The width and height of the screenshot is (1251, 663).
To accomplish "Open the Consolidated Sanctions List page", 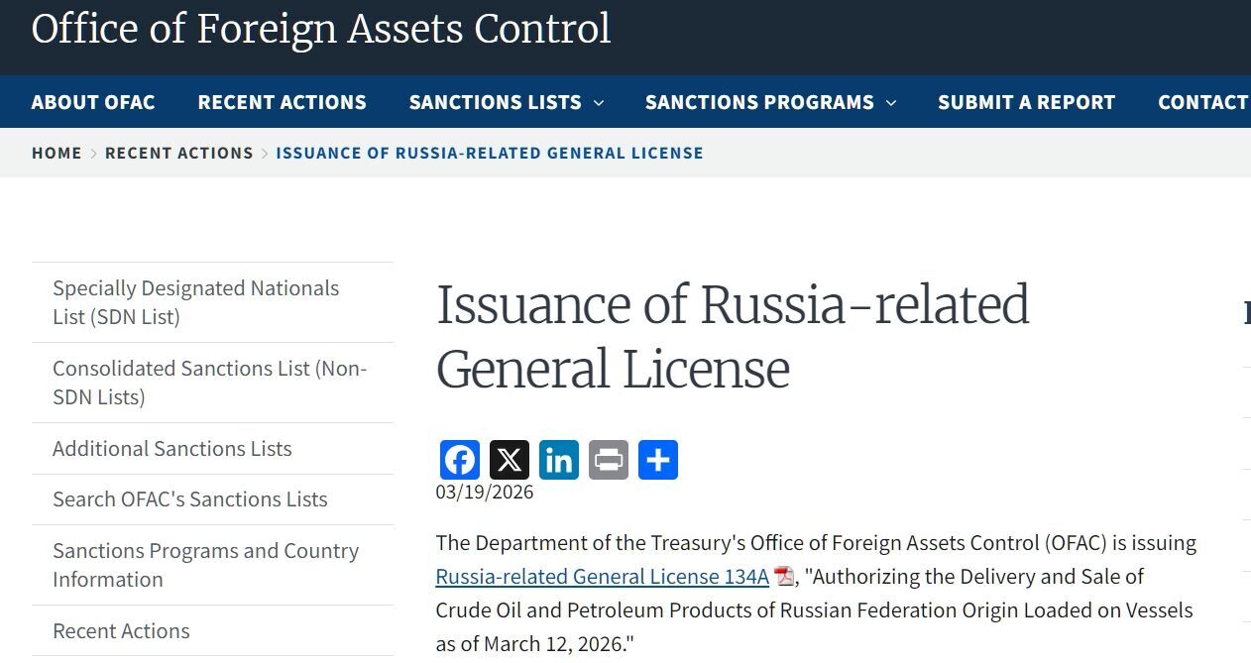I will tap(209, 383).
